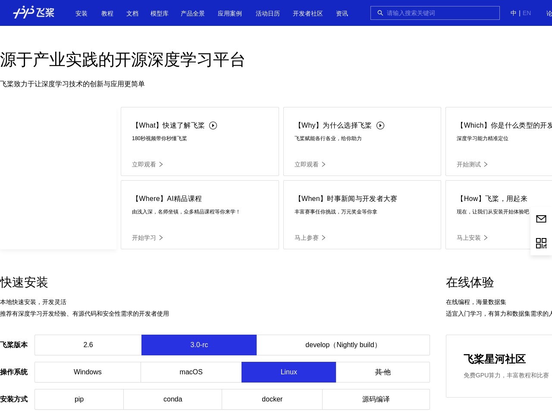The width and height of the screenshot is (552, 414).
Task: Open 【Which】 developer type card title
Action: 504,125
